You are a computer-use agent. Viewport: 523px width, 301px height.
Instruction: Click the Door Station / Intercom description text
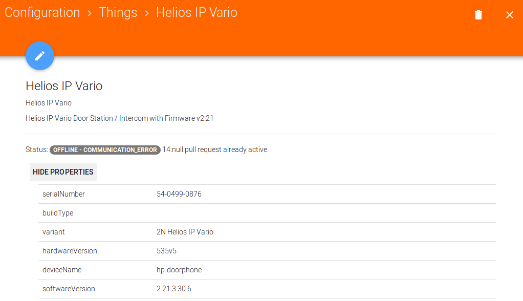point(119,118)
